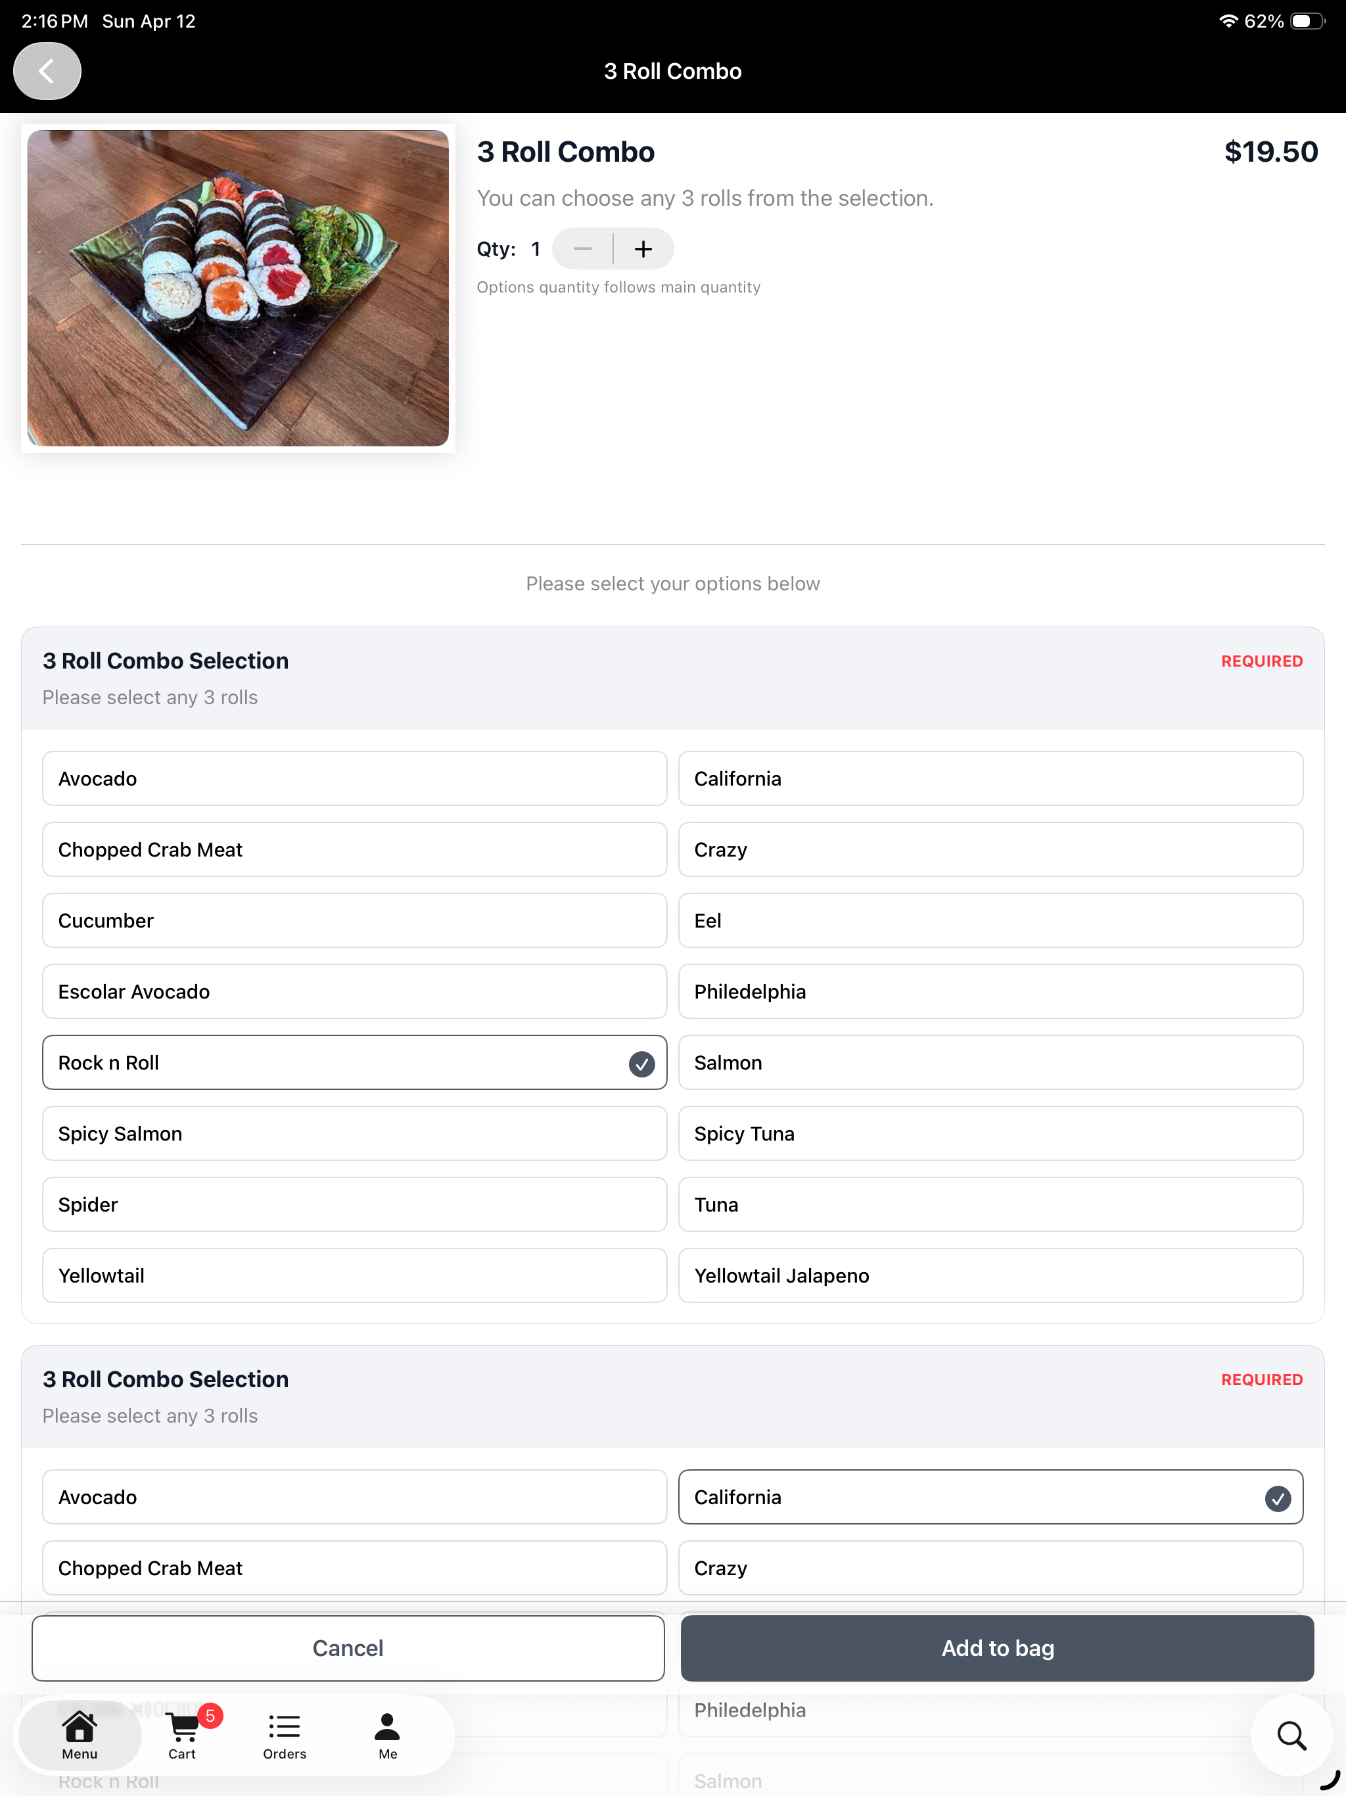1346x1796 pixels.
Task: Go to the Menu home tab
Action: pos(80,1734)
